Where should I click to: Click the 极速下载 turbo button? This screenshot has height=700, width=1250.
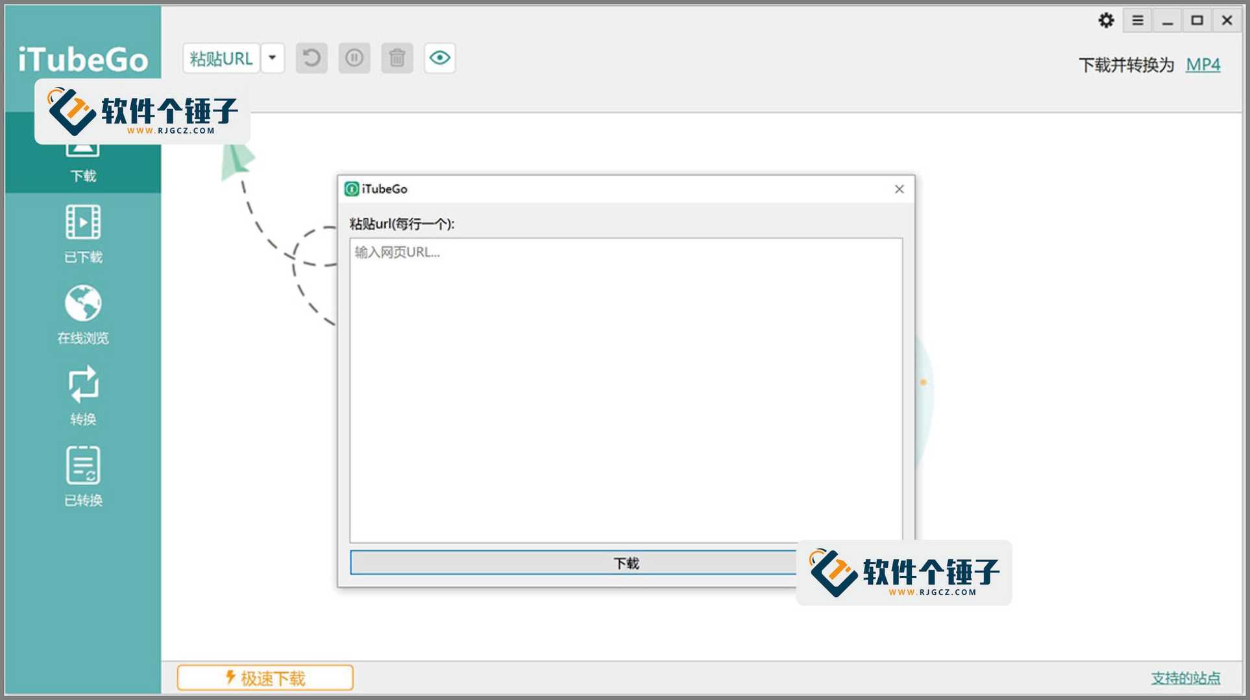click(x=265, y=678)
